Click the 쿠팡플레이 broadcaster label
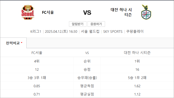The image size is (174, 98). (135, 31)
